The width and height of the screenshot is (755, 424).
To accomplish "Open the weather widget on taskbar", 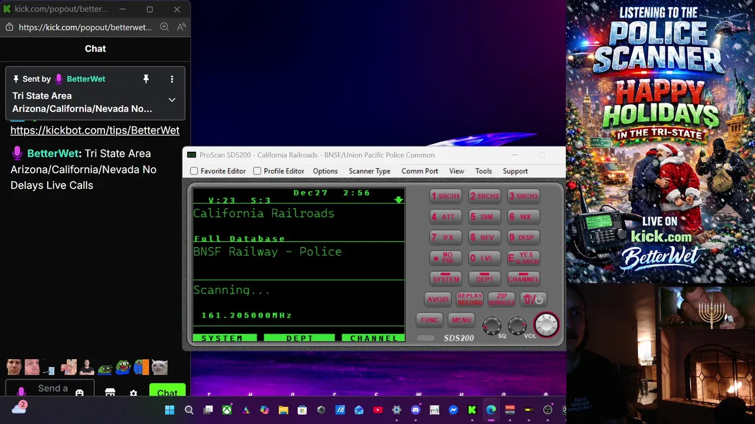I will 19,407.
